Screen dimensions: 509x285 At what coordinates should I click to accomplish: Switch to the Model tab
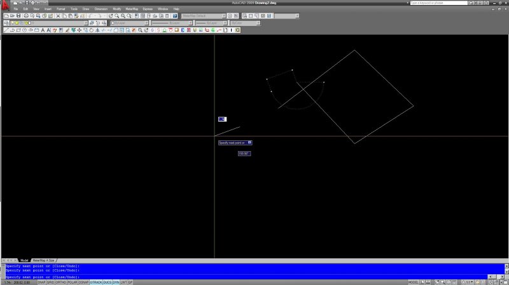click(24, 260)
